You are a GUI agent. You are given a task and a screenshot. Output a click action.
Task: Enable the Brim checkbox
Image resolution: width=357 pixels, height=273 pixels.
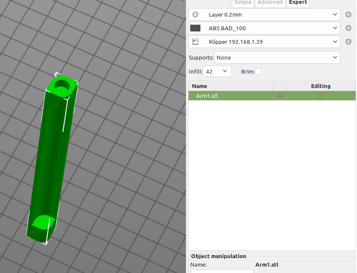click(259, 71)
